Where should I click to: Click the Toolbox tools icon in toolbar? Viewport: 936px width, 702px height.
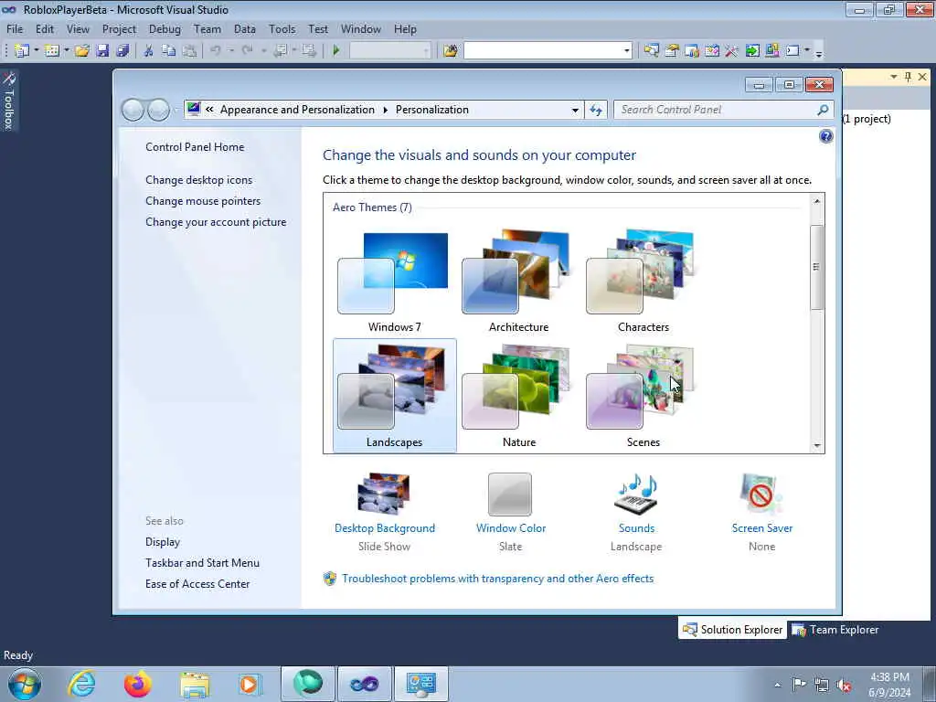click(732, 51)
